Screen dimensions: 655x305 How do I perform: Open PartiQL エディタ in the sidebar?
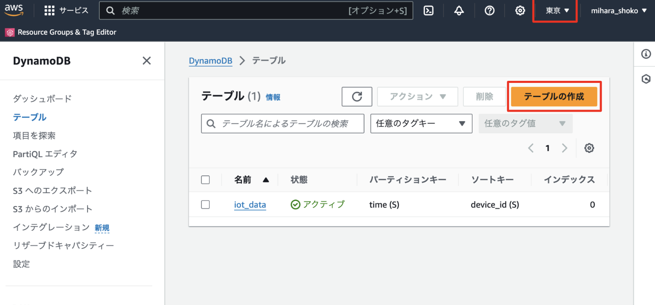pyautogui.click(x=45, y=154)
